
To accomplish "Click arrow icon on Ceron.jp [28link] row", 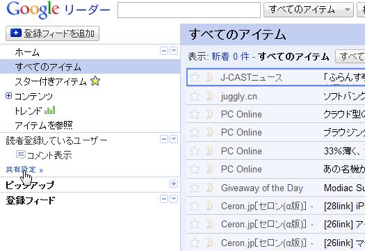I will coord(210,206).
